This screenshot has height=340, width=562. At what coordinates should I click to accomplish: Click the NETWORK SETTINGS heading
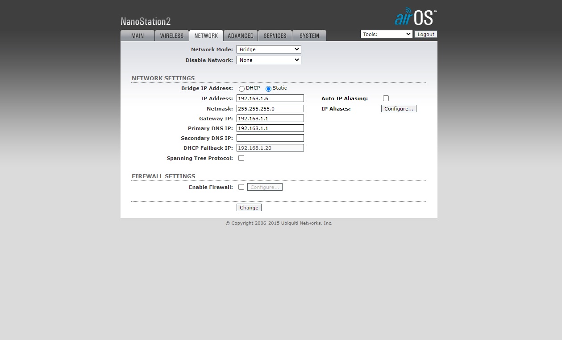pyautogui.click(x=163, y=78)
